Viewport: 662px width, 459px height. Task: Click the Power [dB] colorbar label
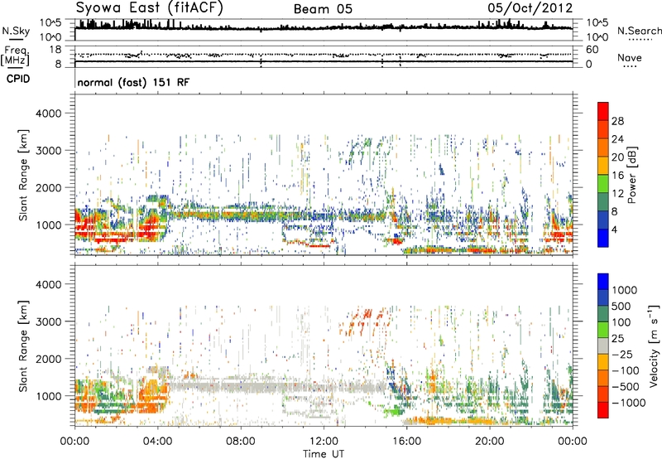click(x=632, y=175)
